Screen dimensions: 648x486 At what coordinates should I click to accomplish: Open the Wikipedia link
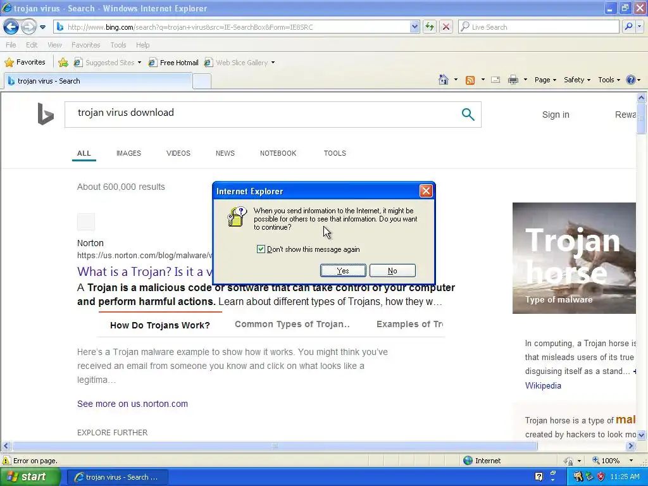[x=543, y=385]
